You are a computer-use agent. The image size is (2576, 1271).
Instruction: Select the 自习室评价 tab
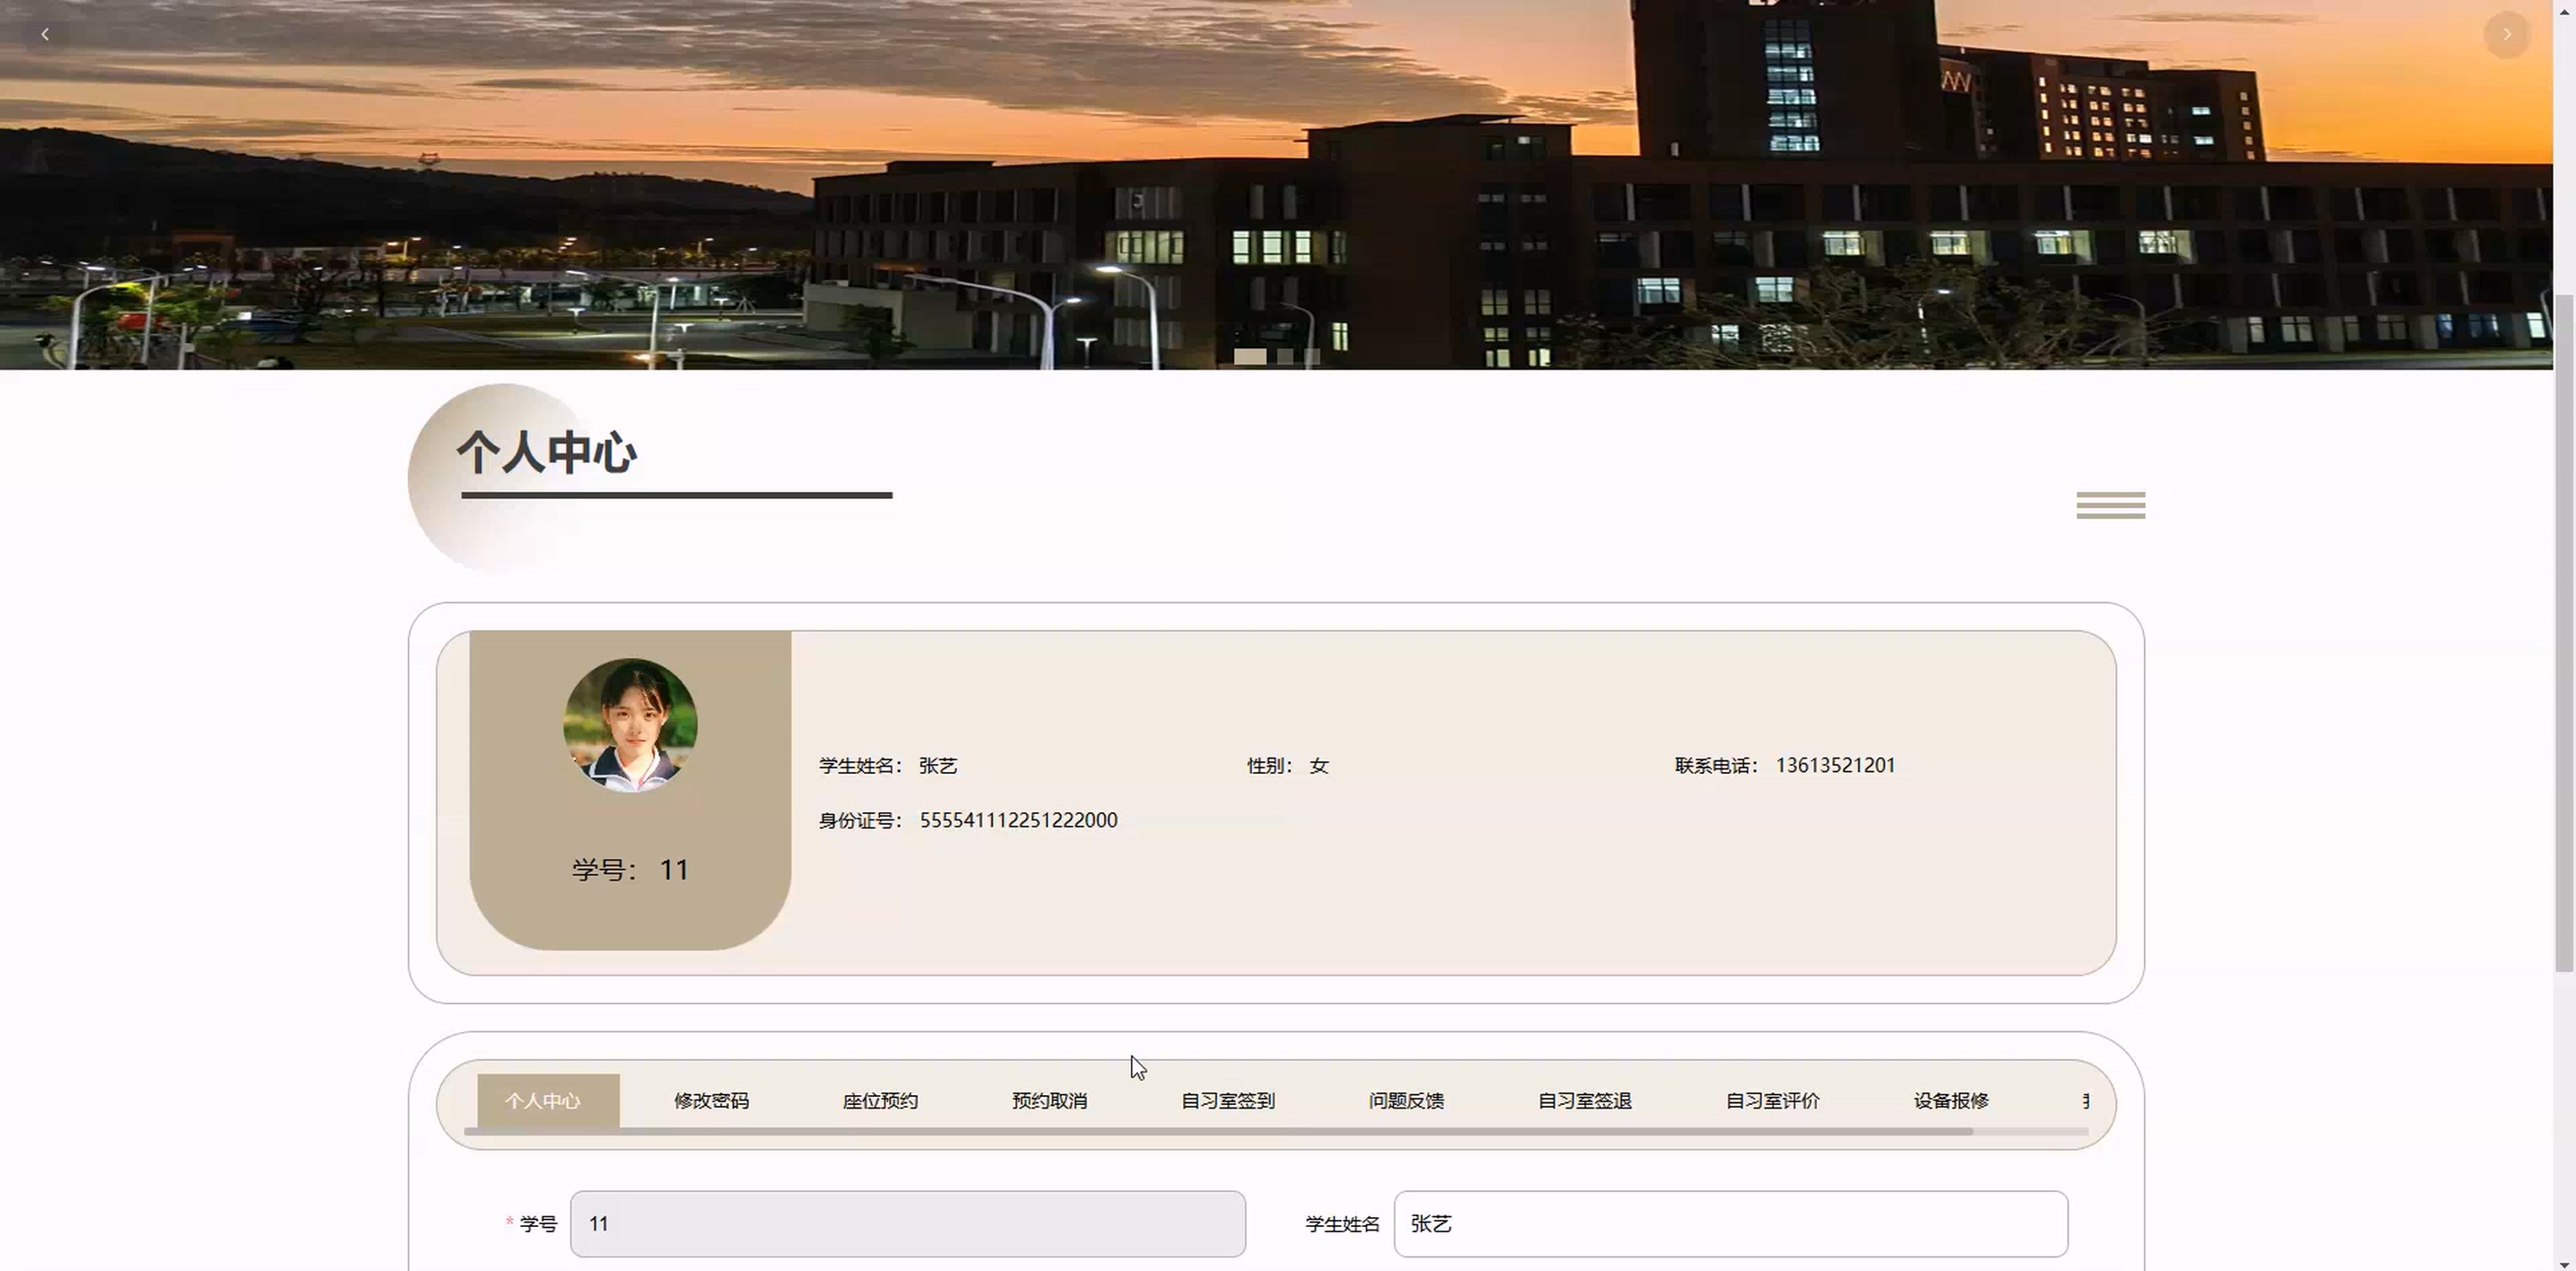[1772, 1100]
